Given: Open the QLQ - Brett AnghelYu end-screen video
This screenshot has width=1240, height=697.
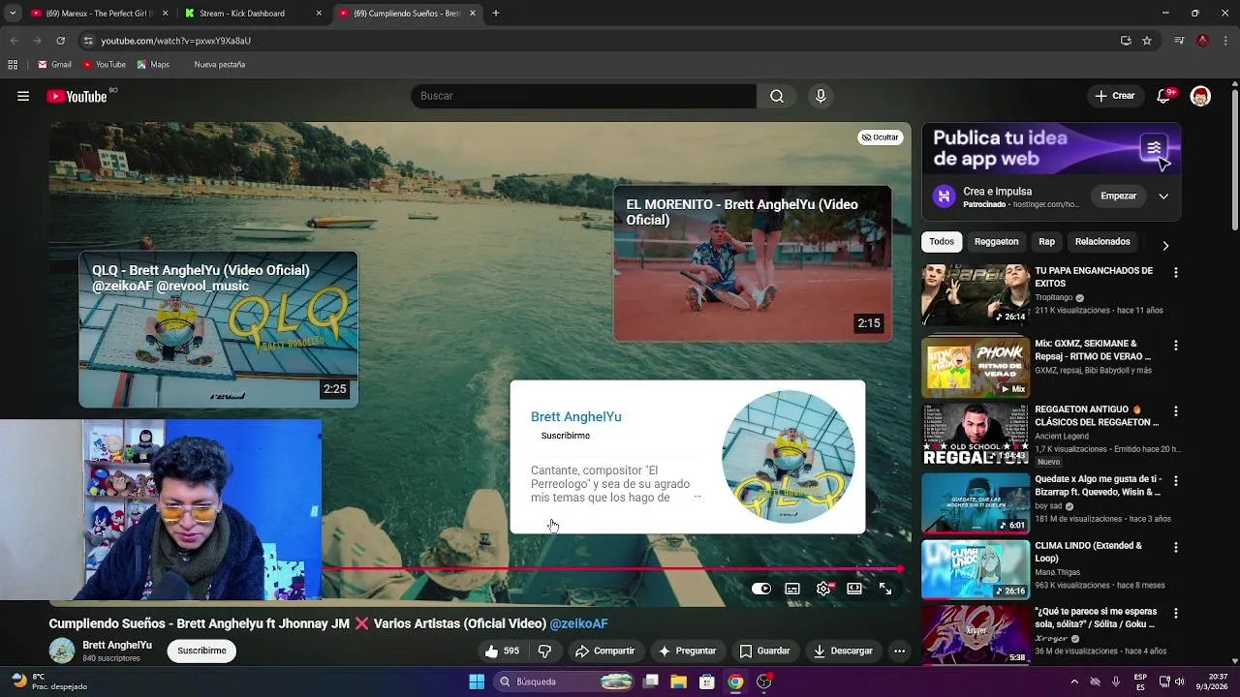Looking at the screenshot, I should click(x=218, y=330).
